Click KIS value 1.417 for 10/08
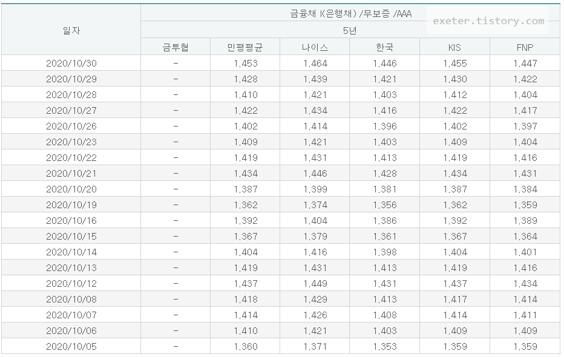Viewport: 564px width, 357px height. (455, 300)
